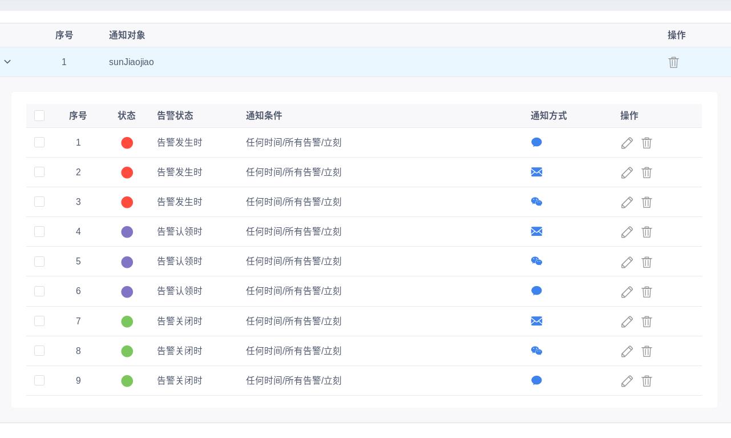Click the red status dot in row 1
731x438 pixels.
point(127,143)
